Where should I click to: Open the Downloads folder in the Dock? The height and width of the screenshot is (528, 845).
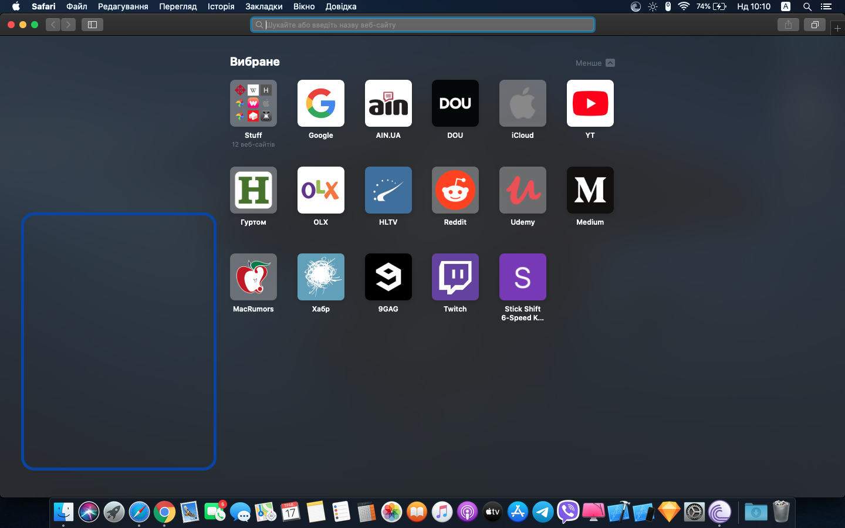point(756,512)
